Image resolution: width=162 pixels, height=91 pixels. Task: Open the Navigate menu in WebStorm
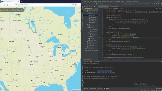[95, 1]
